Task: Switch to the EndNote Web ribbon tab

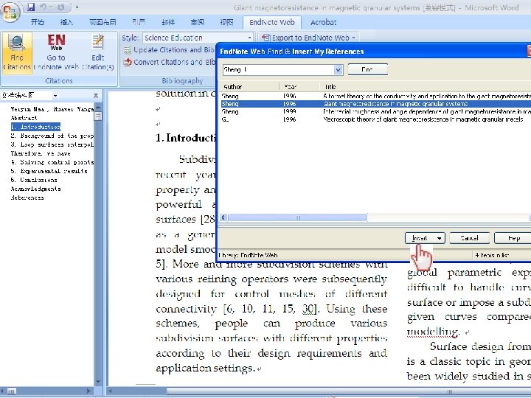Action: [x=272, y=22]
